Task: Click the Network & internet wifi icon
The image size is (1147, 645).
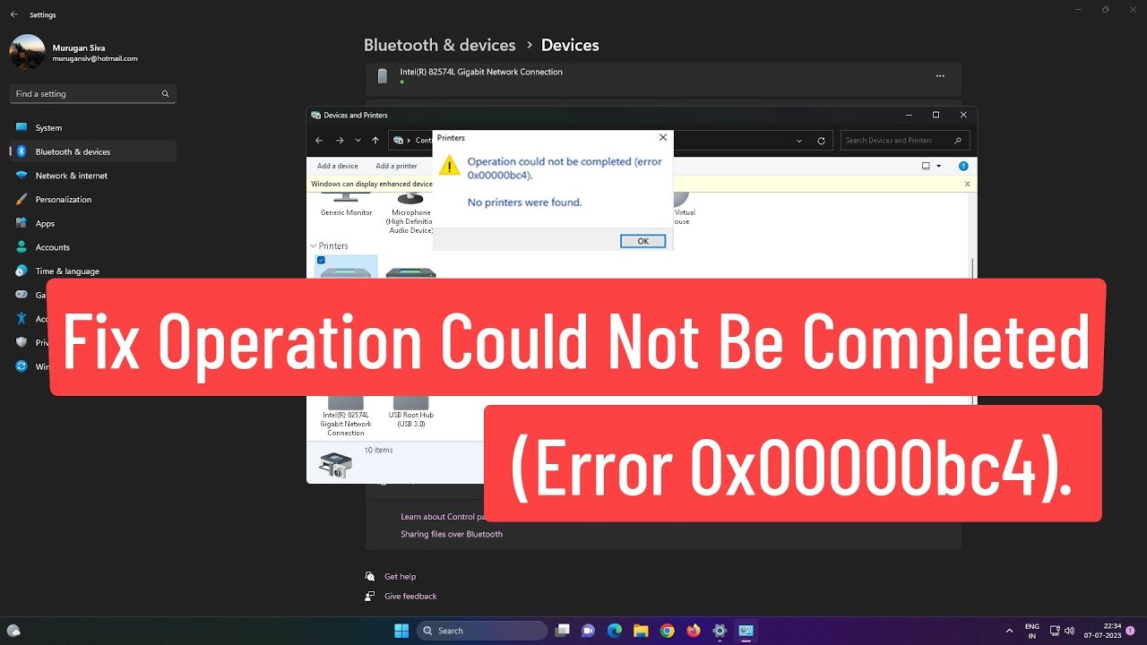Action: pos(22,176)
